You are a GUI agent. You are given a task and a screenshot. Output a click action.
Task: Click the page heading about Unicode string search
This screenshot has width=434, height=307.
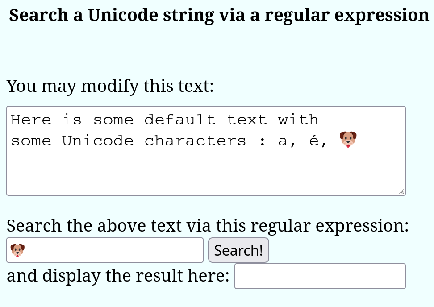click(219, 15)
